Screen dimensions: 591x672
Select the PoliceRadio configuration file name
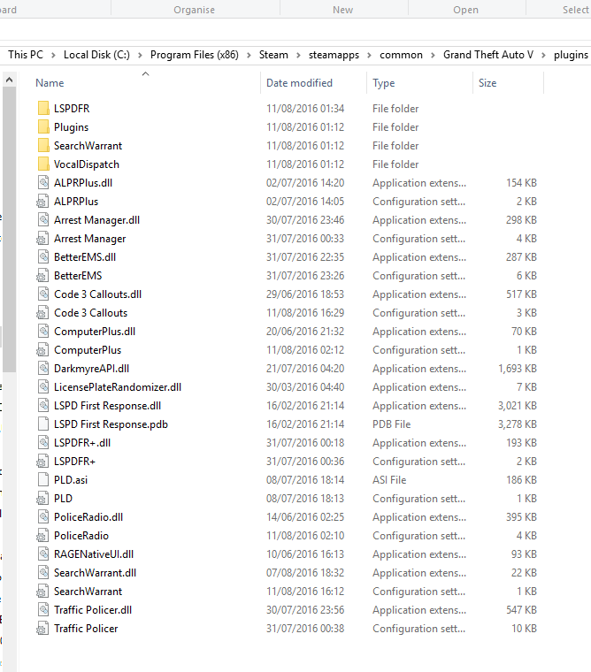[x=81, y=536]
